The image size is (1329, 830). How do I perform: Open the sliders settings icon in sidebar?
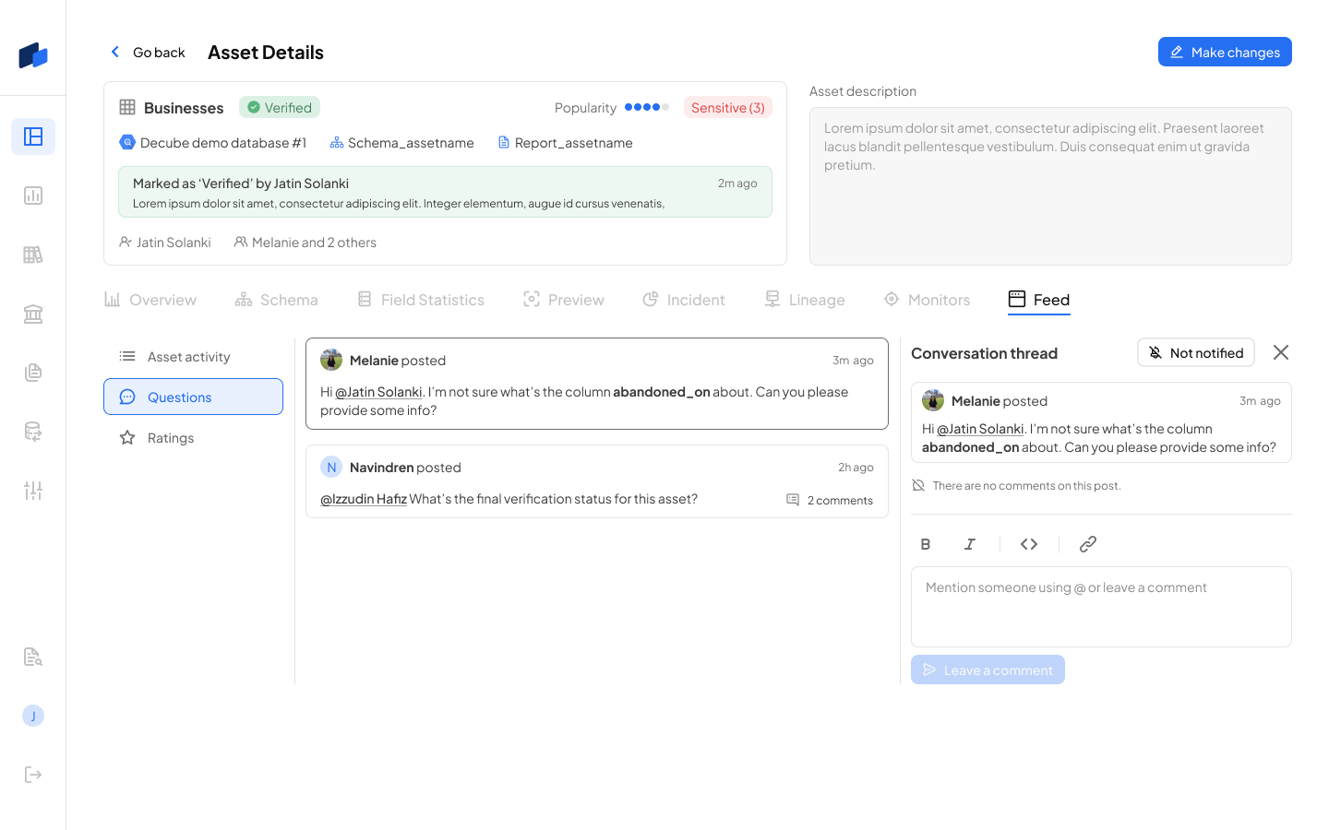click(33, 491)
